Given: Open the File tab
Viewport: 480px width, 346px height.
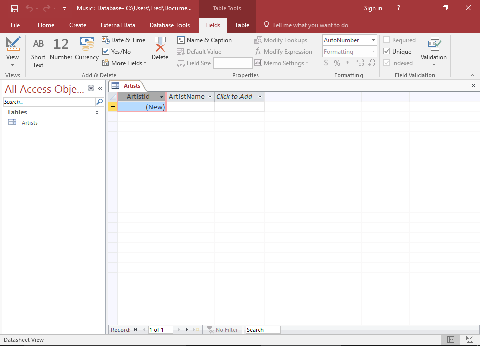Looking at the screenshot, I should coord(15,25).
